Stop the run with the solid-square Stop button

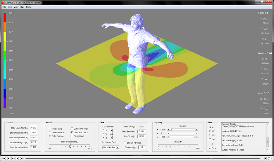[17, 158]
